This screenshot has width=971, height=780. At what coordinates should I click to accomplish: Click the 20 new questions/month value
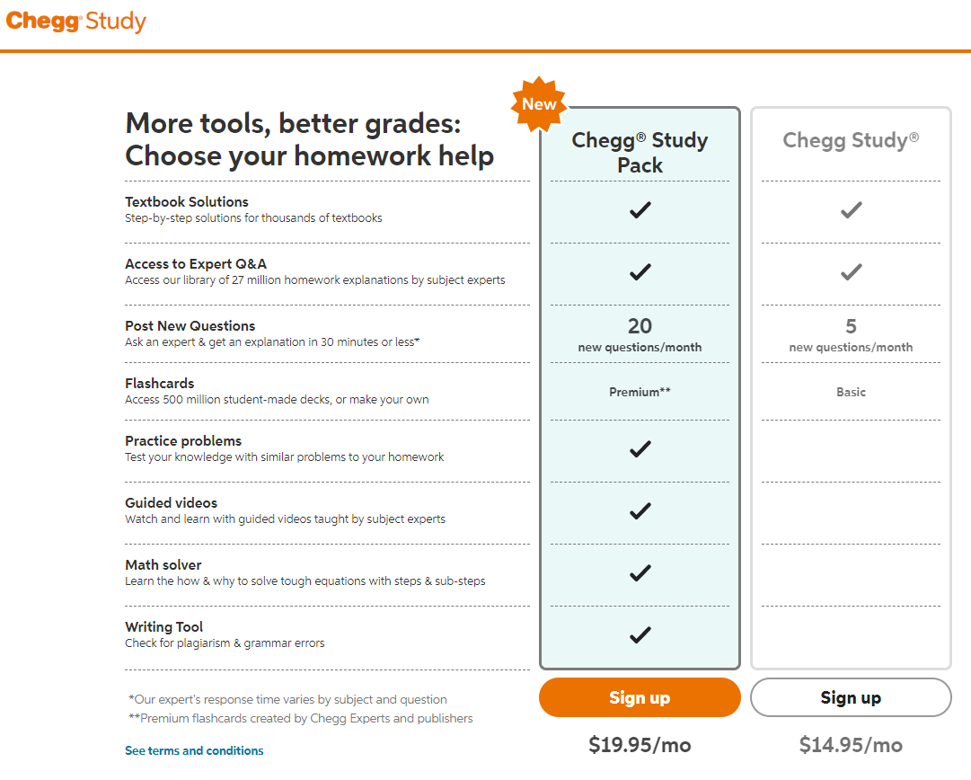(640, 335)
